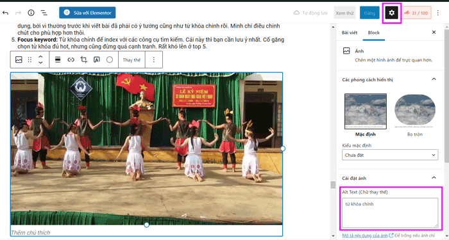
Task: Change the image block type icon
Action: (x=19, y=60)
